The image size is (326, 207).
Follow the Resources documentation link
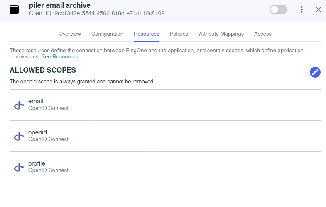coord(65,56)
